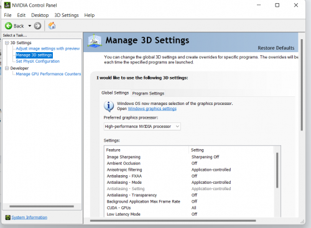Click Anisotropic filtering's Application-controlled value
Screen dimensions: 311x228
point(211,170)
